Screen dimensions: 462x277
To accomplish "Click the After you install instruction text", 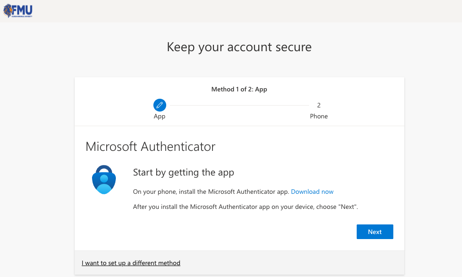I will tap(245, 207).
